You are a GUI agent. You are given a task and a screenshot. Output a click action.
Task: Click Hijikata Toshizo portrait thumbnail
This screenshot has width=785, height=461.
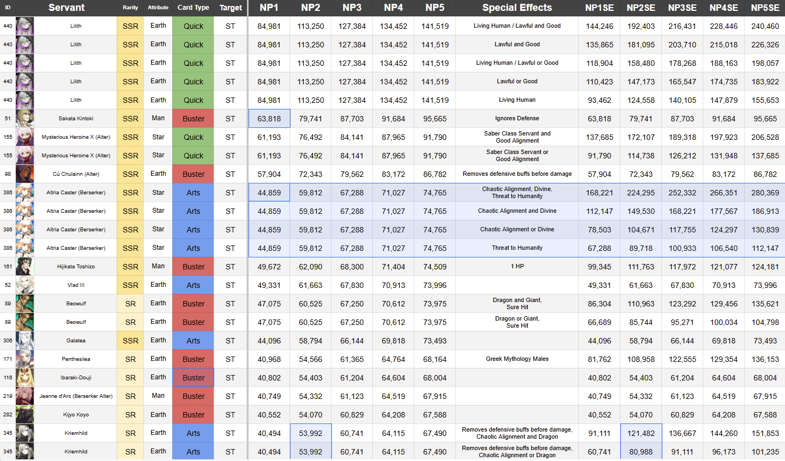click(25, 267)
